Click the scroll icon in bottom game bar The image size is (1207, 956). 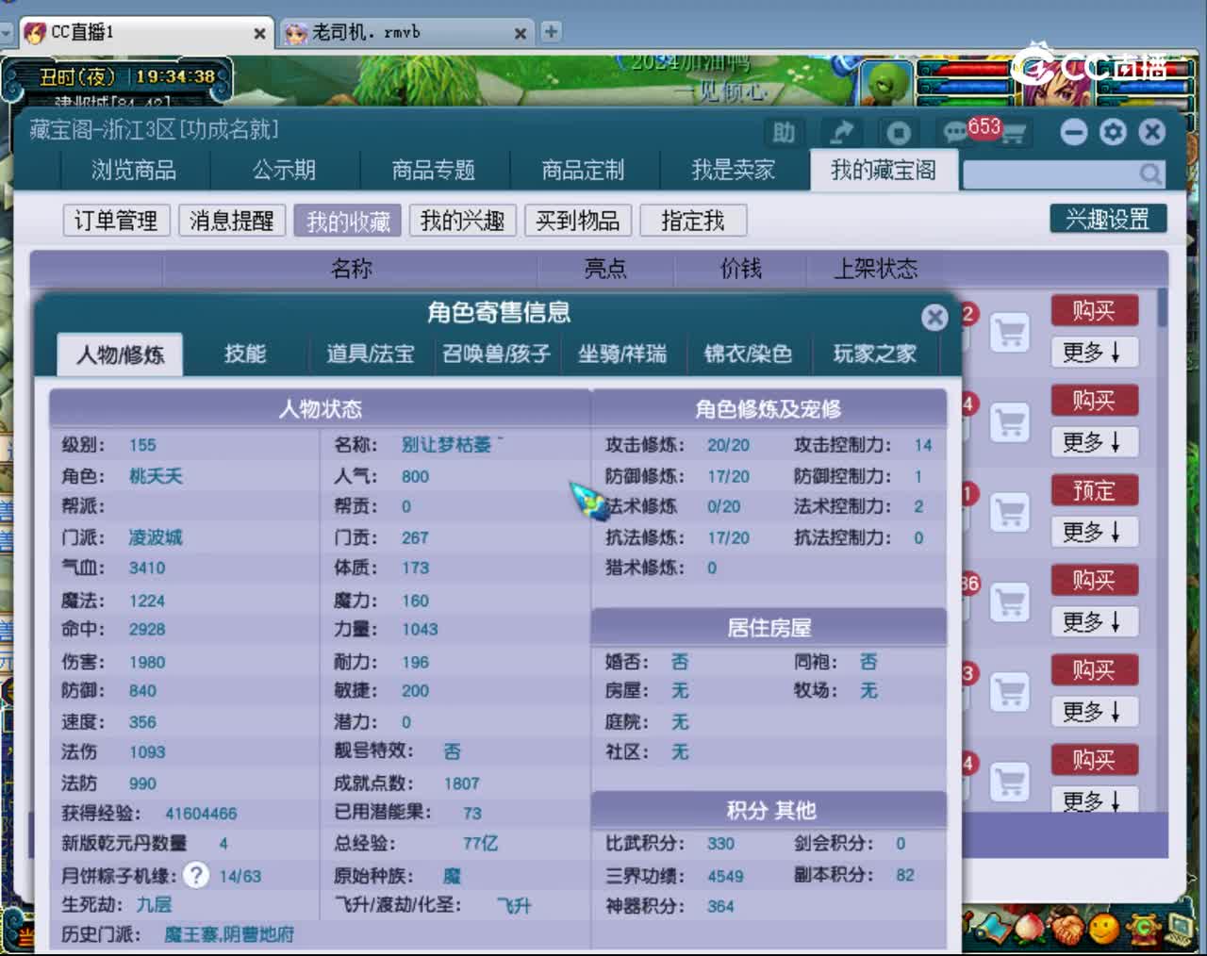click(995, 928)
